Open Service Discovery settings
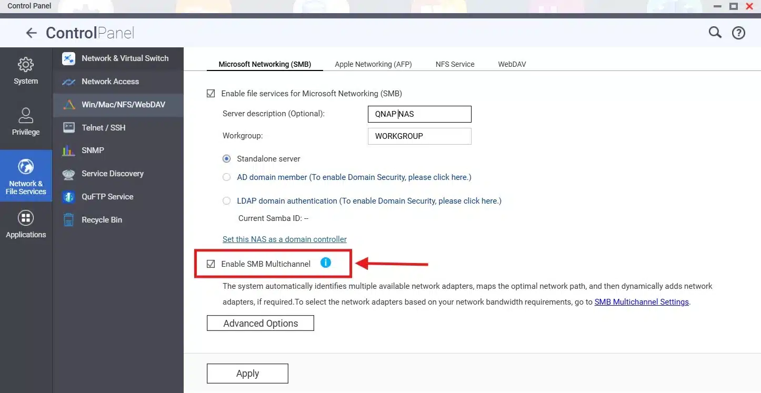761x393 pixels. (x=113, y=174)
